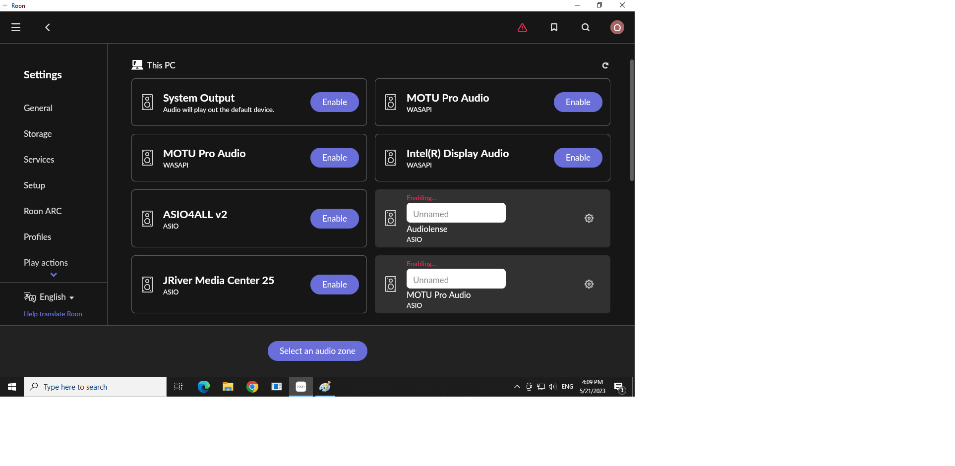The image size is (955, 466).
Task: Open General settings
Action: point(38,108)
